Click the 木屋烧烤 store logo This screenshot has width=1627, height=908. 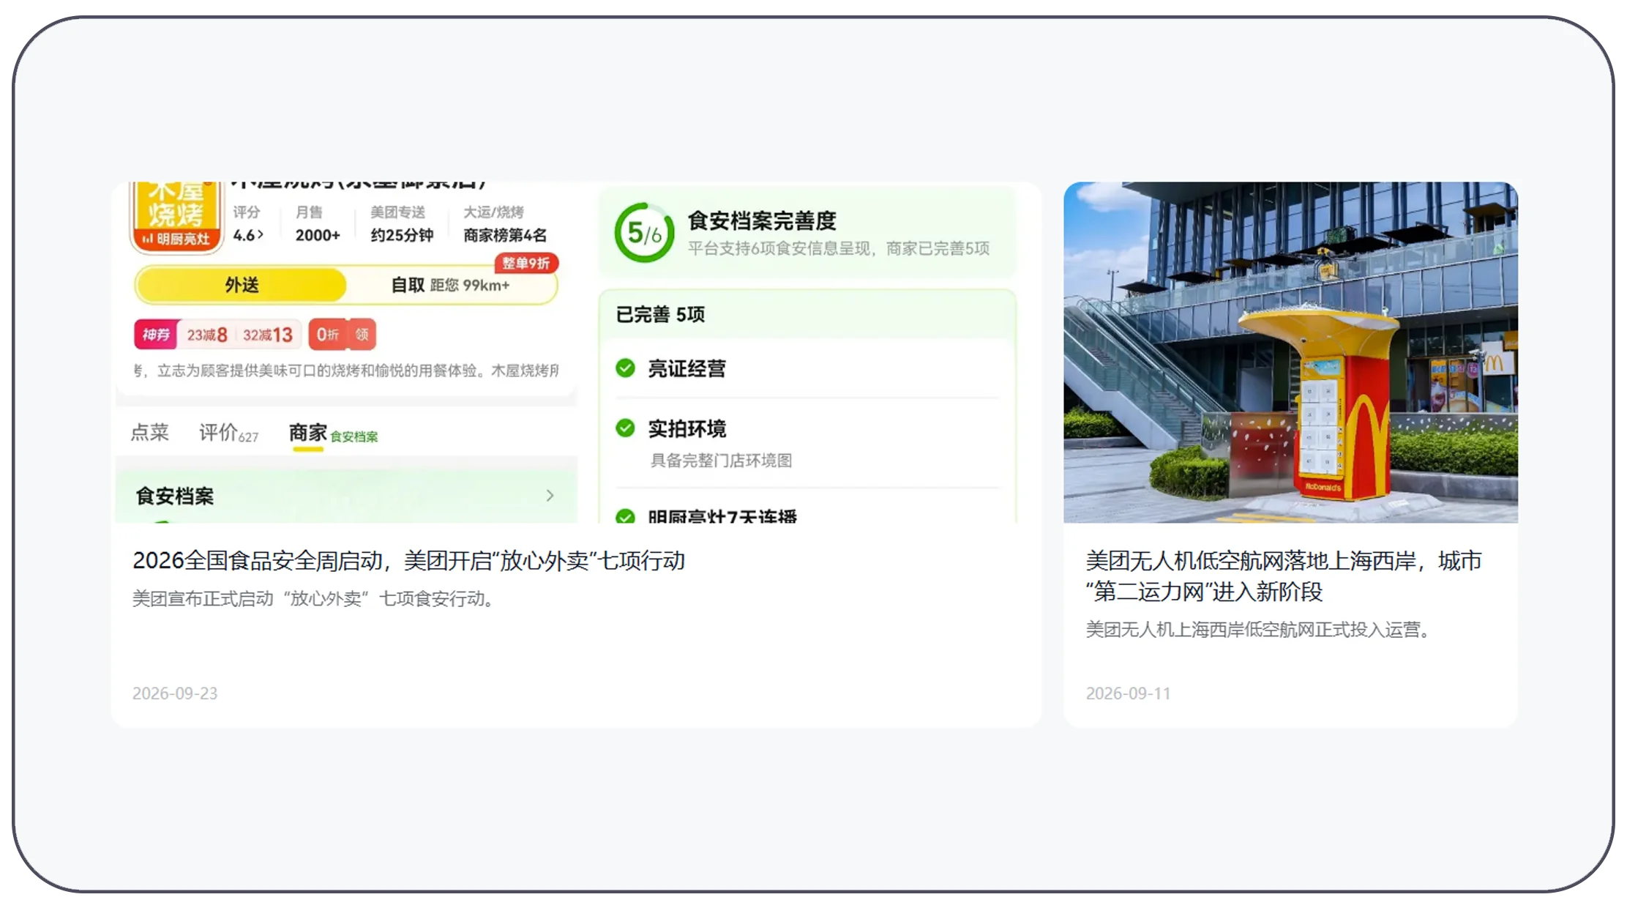(x=176, y=217)
